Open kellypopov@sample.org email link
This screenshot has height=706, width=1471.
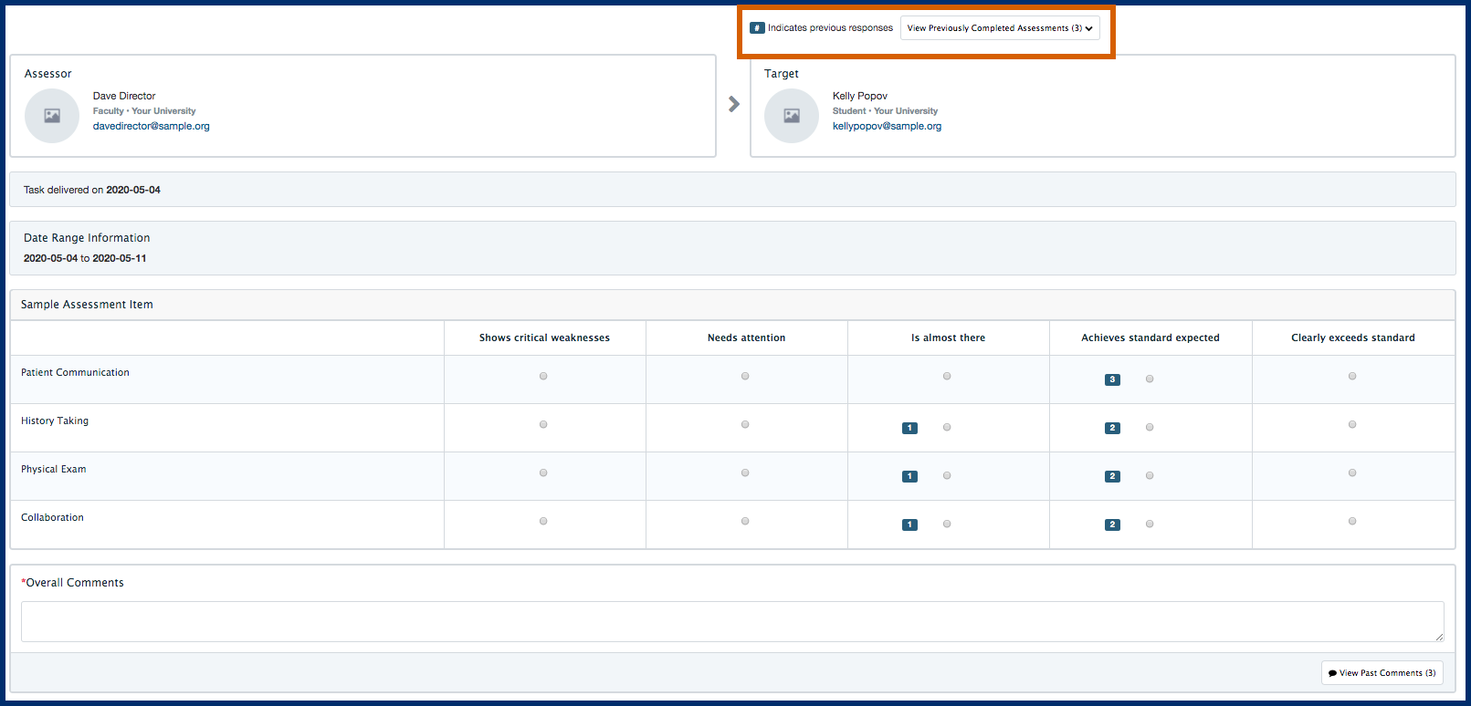(x=887, y=126)
